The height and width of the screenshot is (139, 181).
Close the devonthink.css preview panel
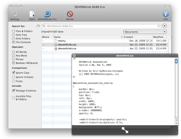[x=74, y=56]
